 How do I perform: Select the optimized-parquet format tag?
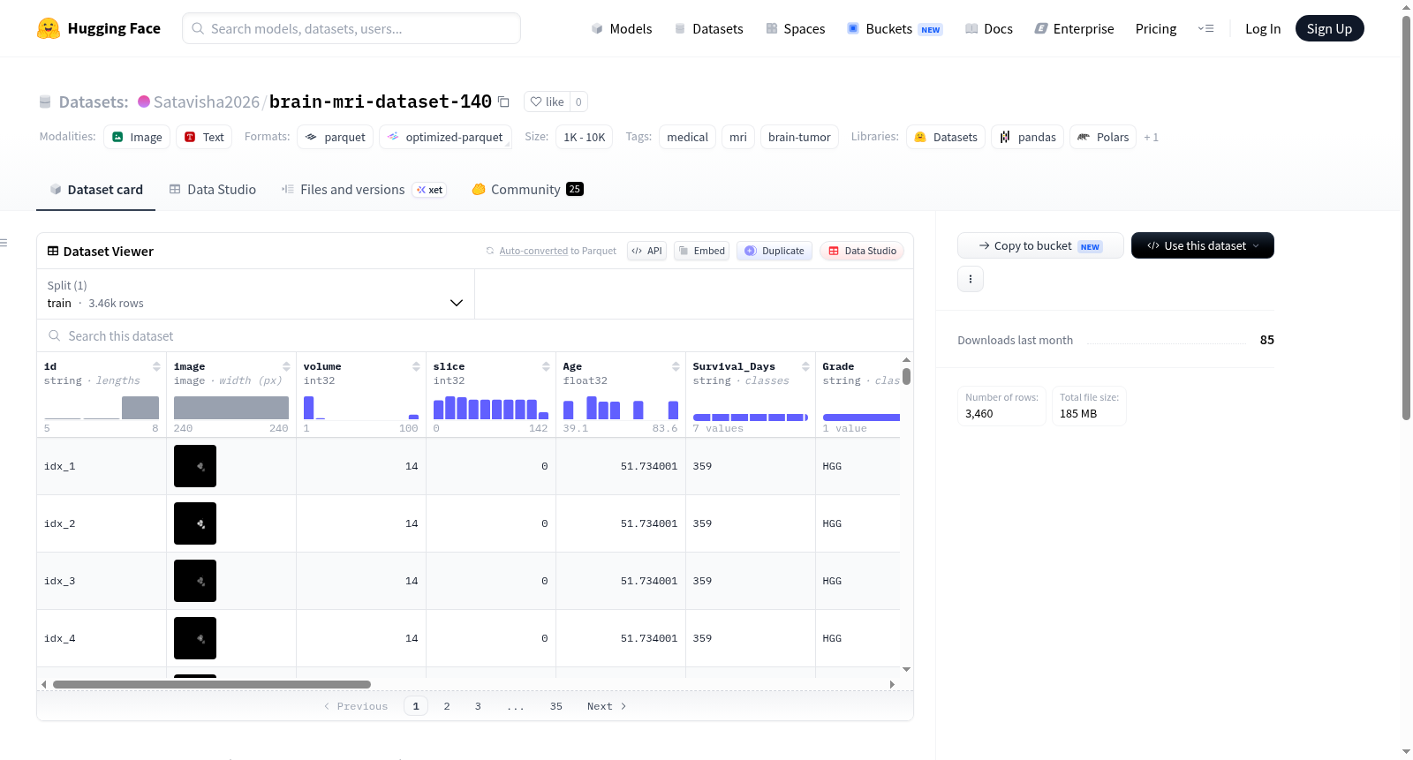pos(445,137)
